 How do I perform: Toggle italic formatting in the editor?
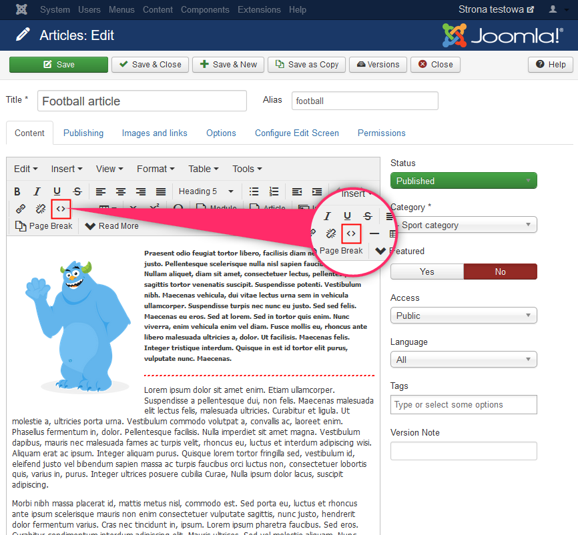(37, 191)
